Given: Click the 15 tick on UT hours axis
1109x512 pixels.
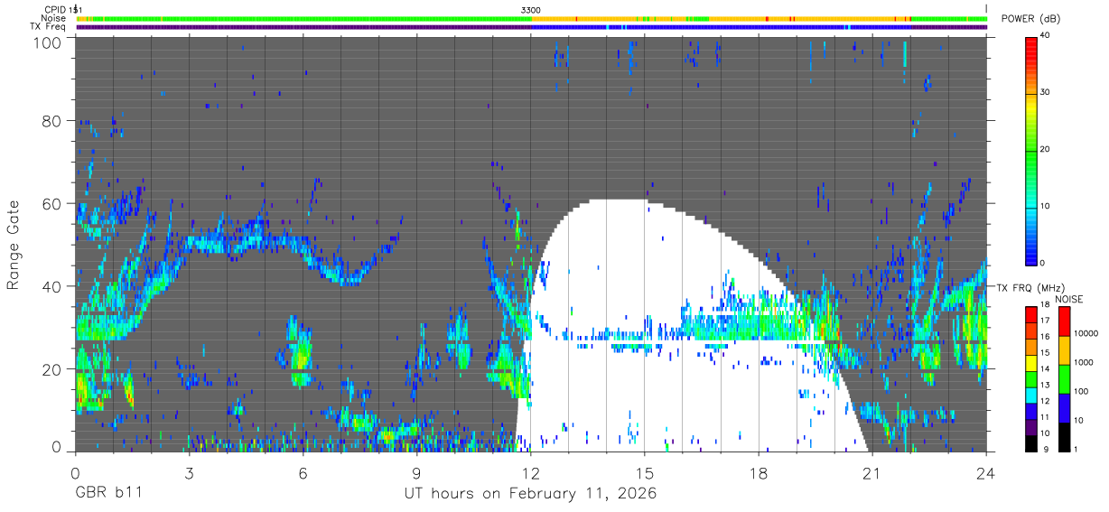Looking at the screenshot, I should click(645, 473).
